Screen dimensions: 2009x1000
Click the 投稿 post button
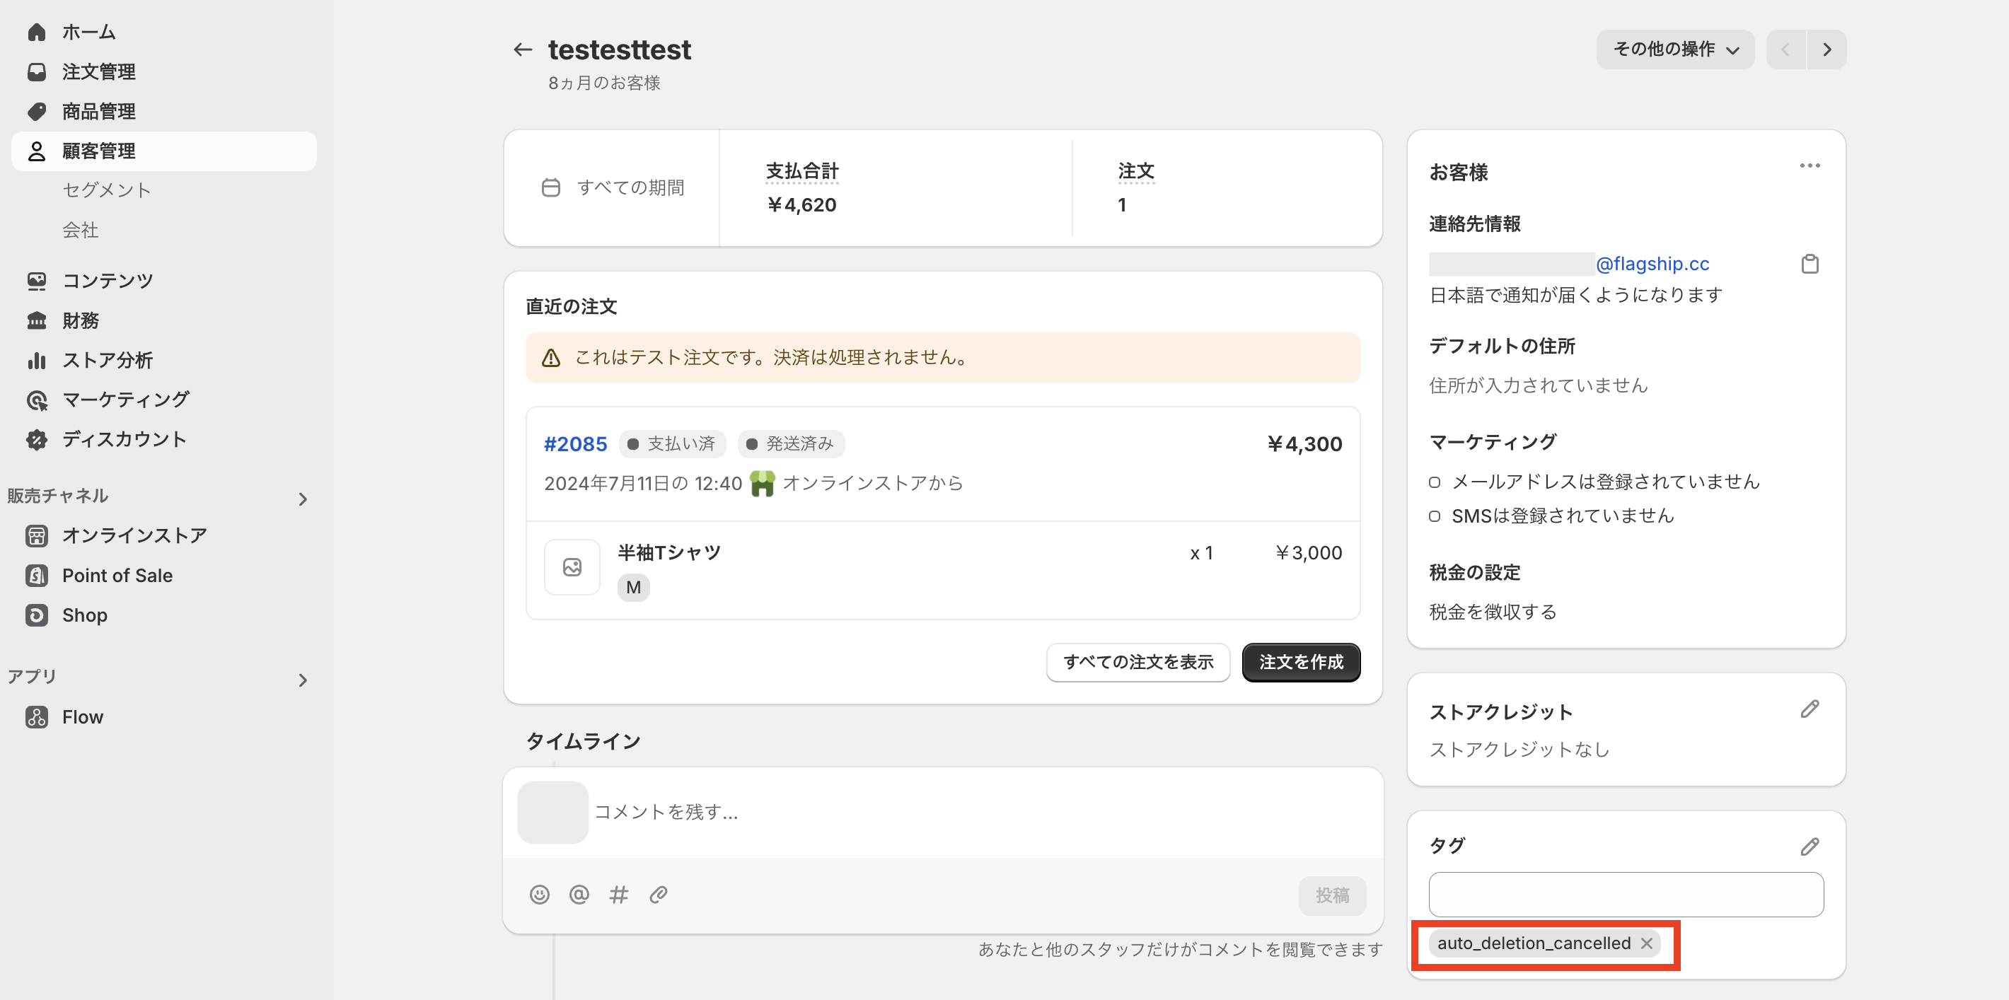tap(1332, 895)
